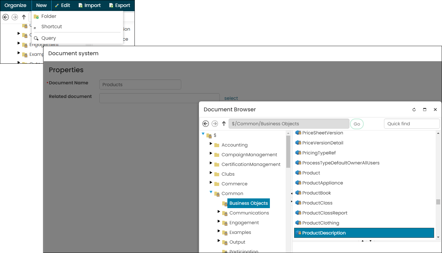Expand the Commerce folder
The height and width of the screenshot is (253, 442).
click(x=211, y=182)
